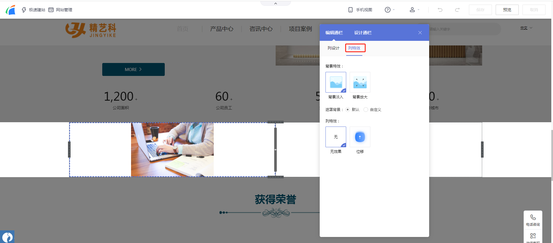
Task: Click the 电话咨询 phone icon
Action: (533, 217)
